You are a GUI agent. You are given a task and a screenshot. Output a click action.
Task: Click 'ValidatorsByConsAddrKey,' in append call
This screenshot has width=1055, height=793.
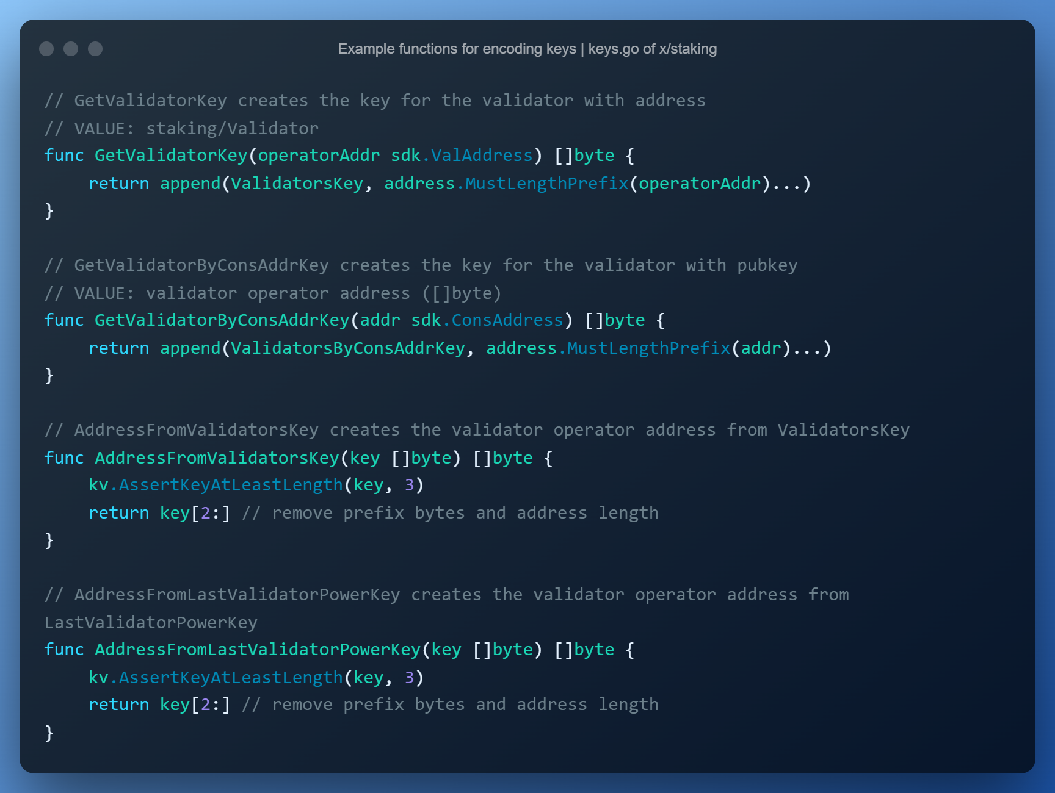tap(353, 348)
